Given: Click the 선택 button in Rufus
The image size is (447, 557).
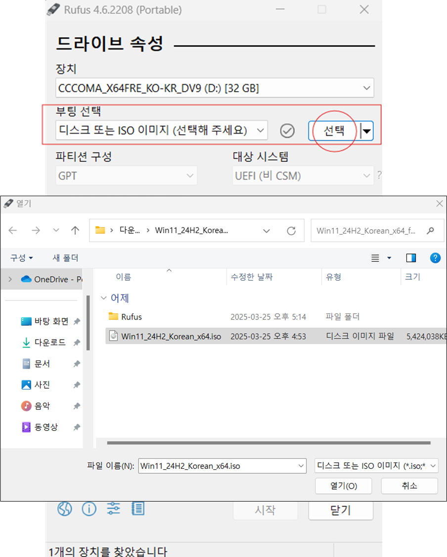Looking at the screenshot, I should [x=334, y=131].
